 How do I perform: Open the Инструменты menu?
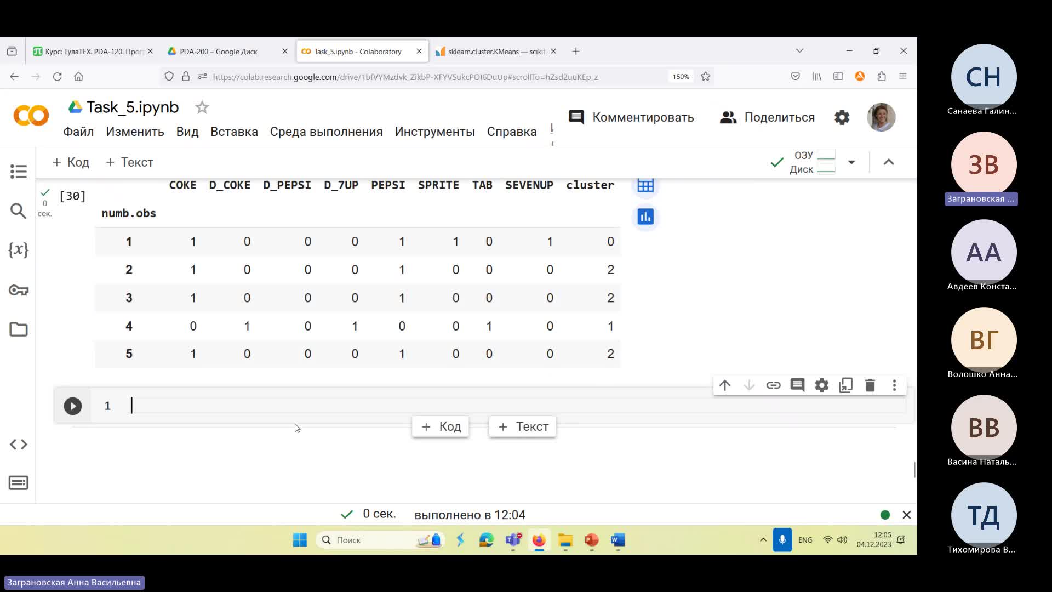point(434,132)
